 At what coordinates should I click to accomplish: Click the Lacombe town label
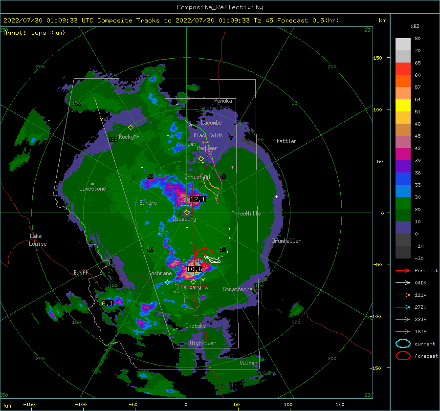point(211,123)
